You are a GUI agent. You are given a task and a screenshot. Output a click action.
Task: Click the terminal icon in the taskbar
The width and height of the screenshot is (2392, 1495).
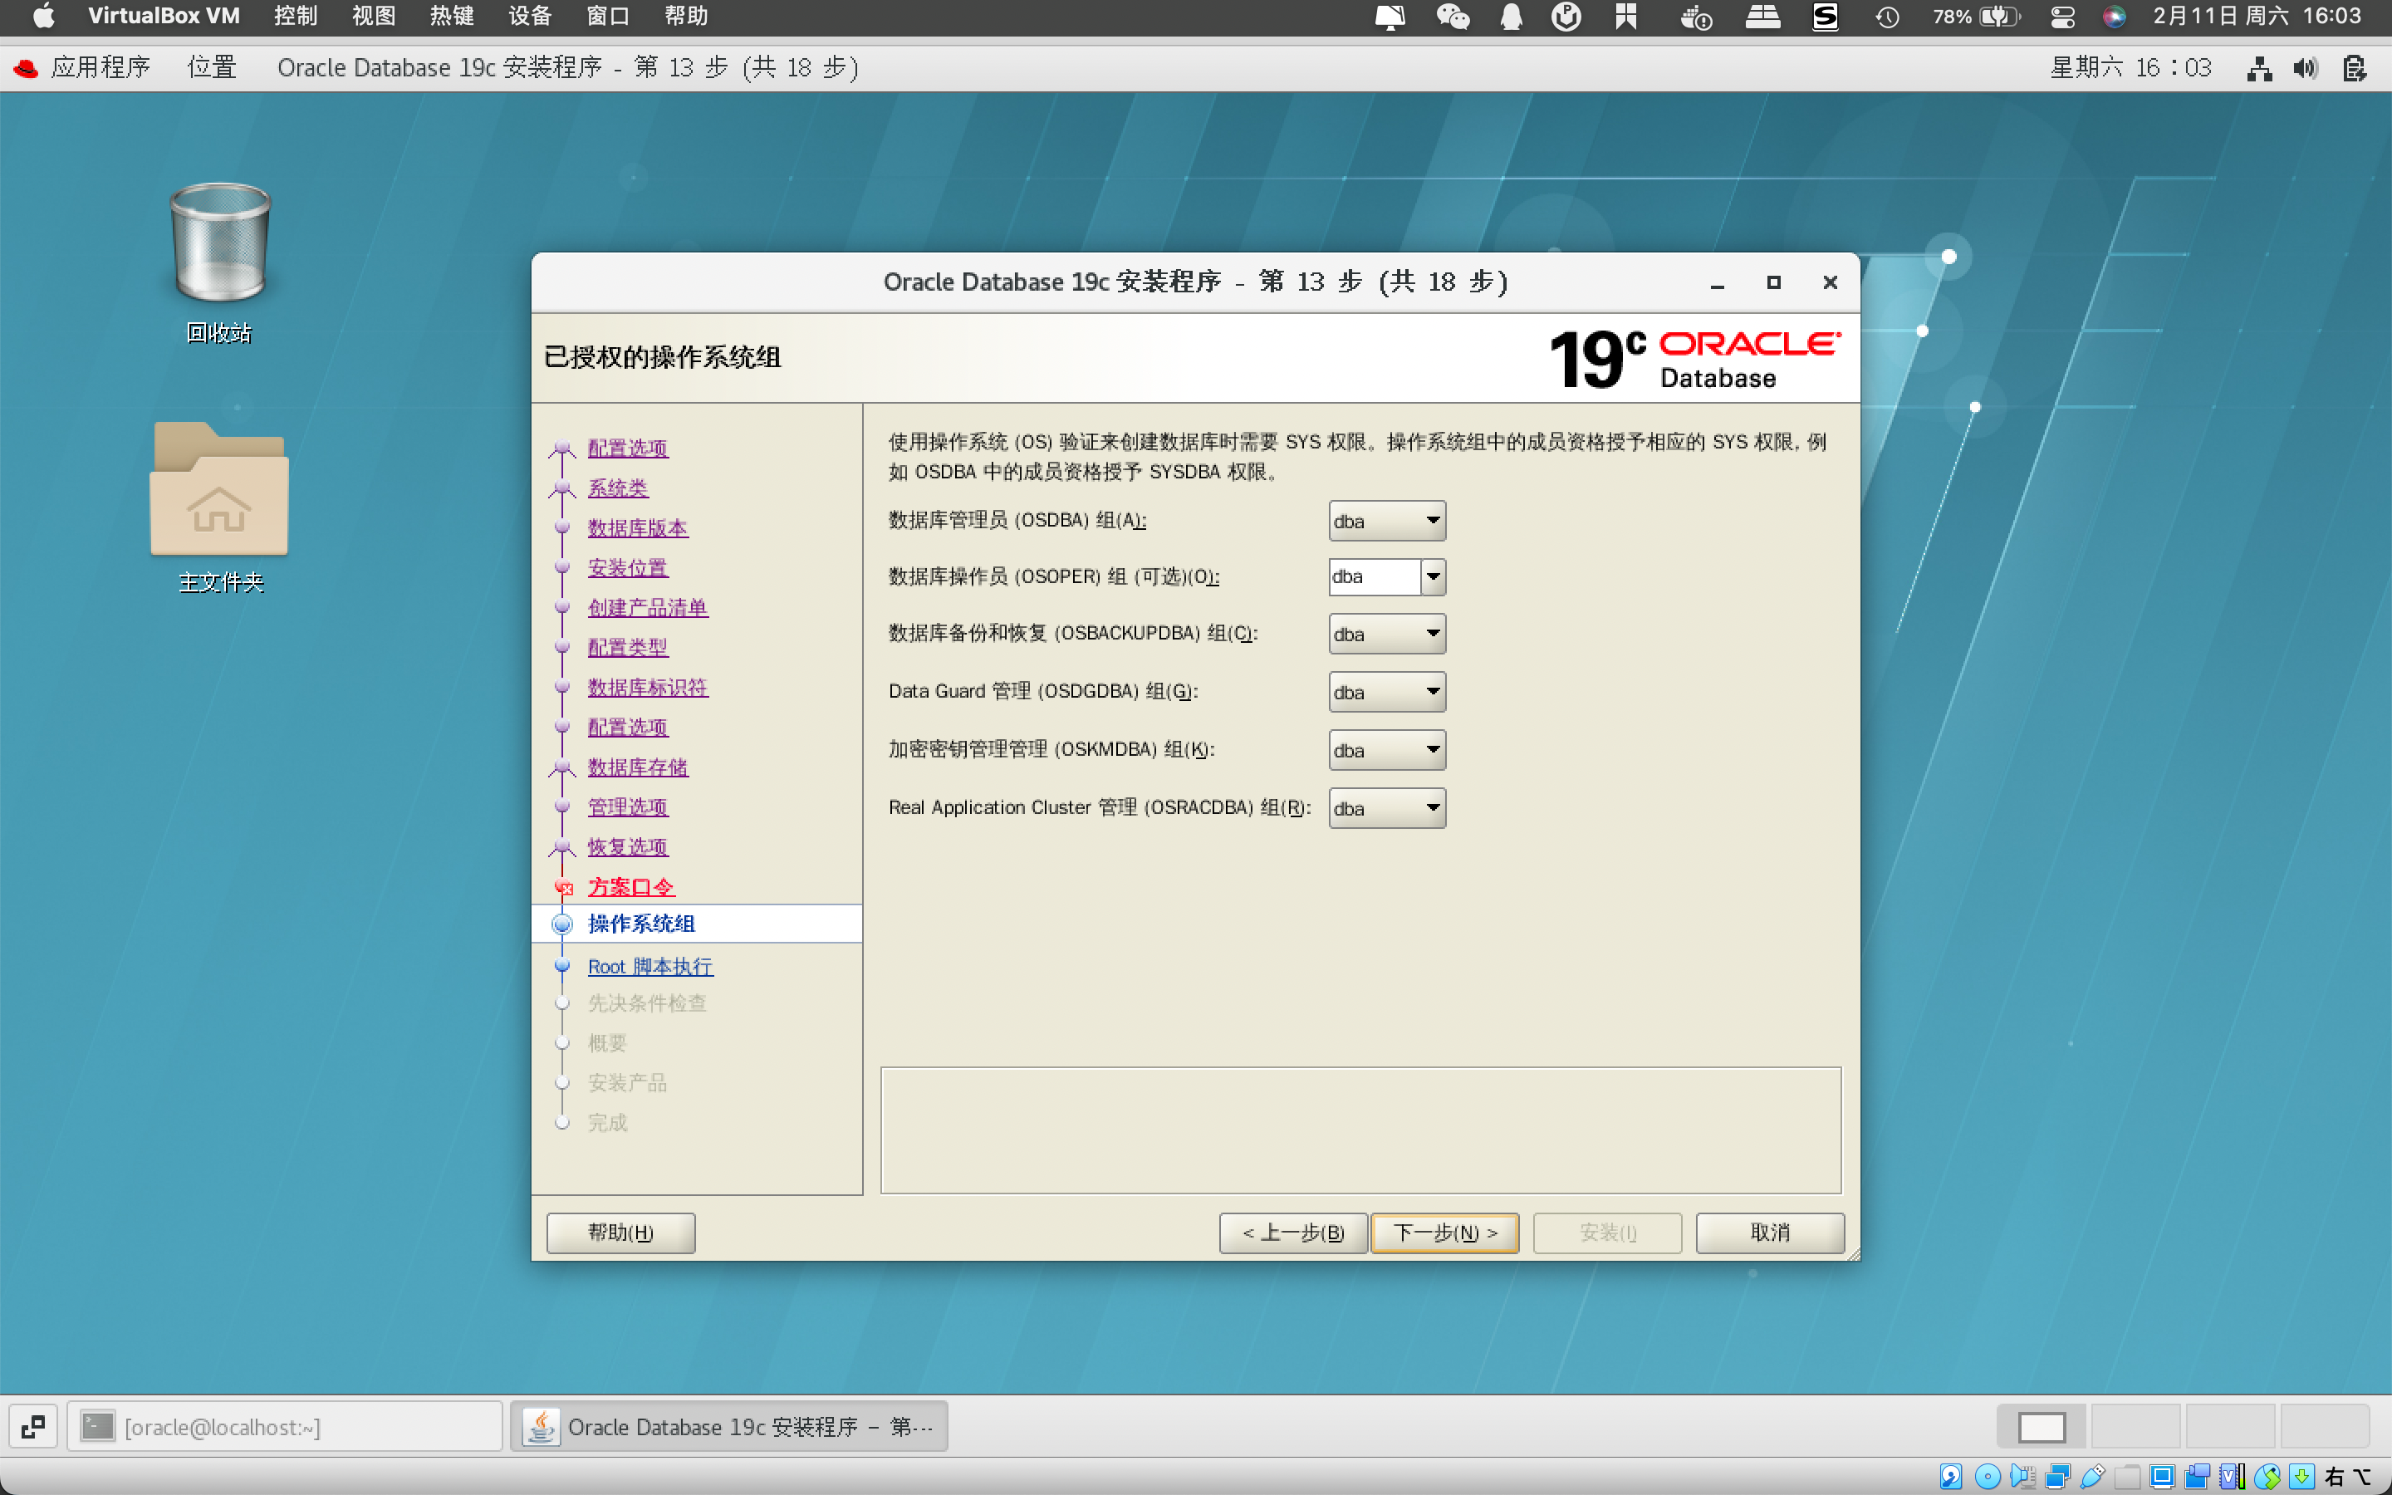pos(97,1426)
